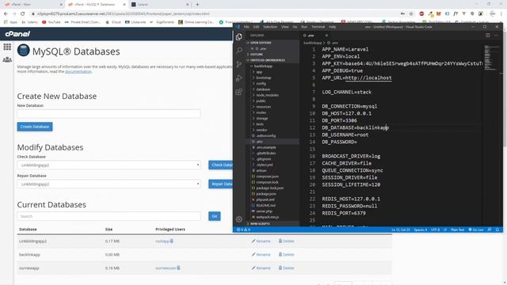Open the Edit menu in VS Code
507x285 pixels.
click(257, 27)
